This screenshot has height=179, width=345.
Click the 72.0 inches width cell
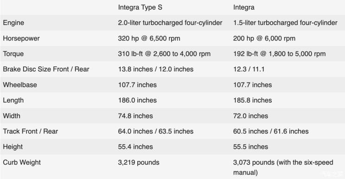250,116
